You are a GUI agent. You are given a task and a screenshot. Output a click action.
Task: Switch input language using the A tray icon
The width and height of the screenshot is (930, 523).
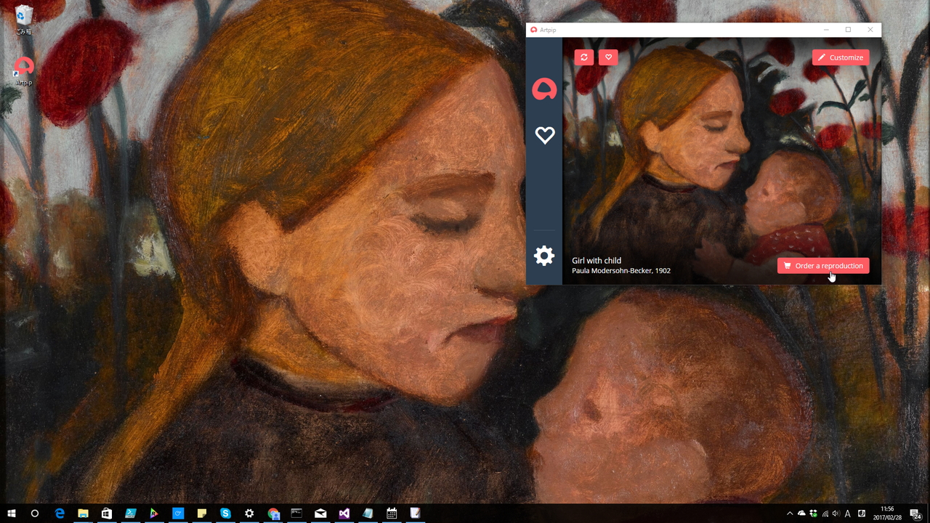849,514
